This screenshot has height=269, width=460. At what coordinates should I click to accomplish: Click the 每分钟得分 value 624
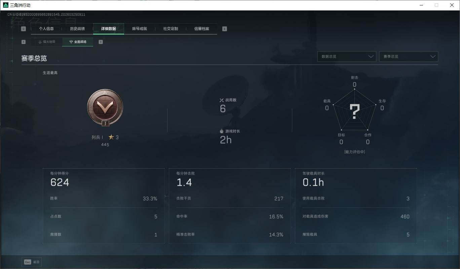[60, 182]
